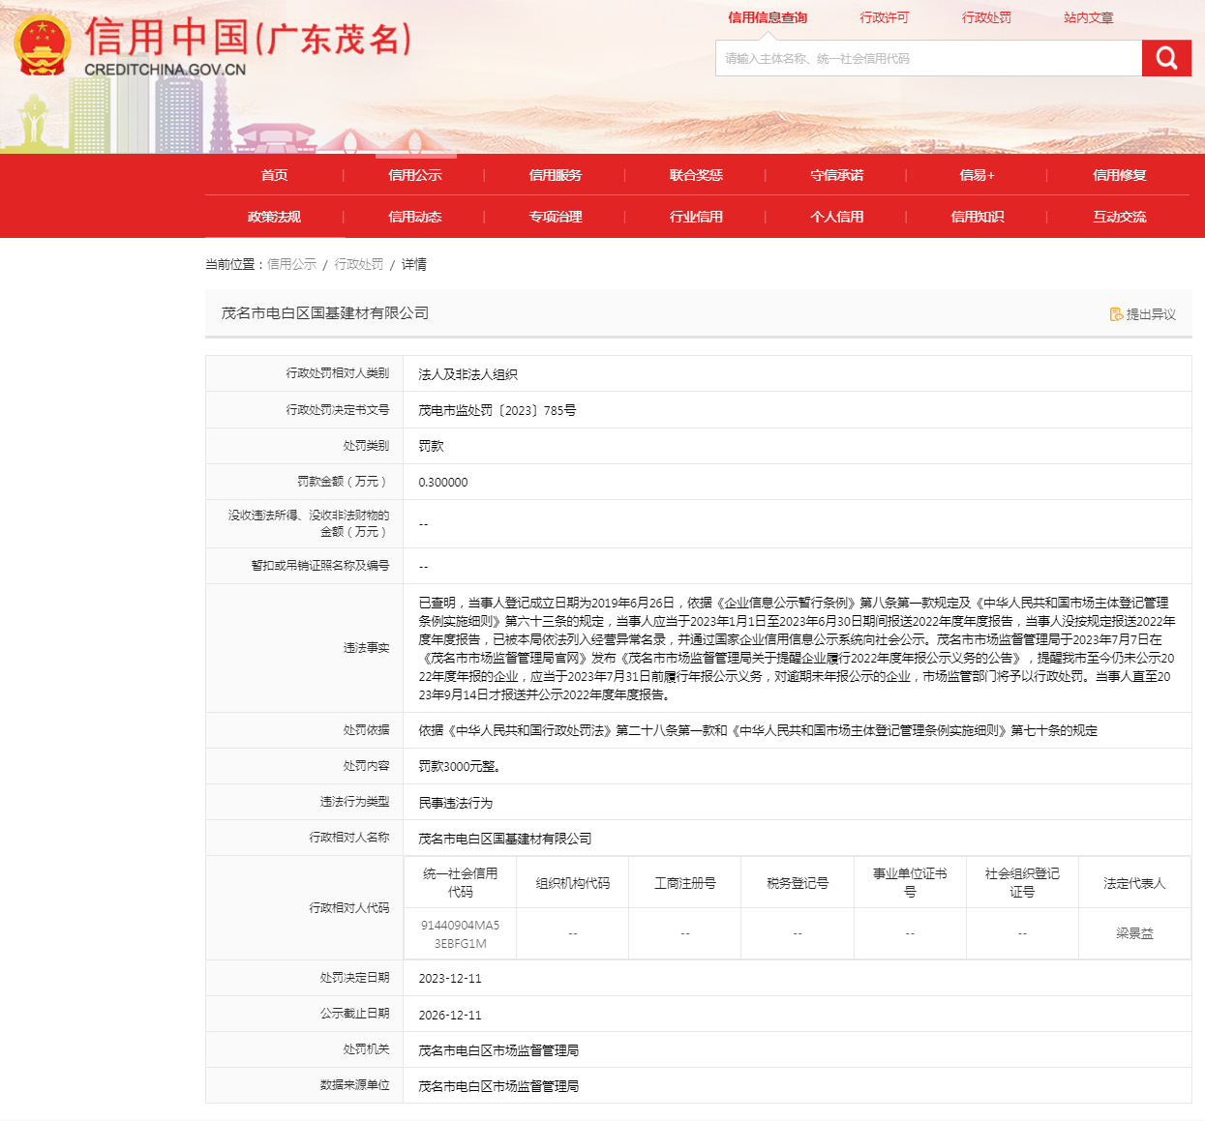Click the 处罚机关 value 茂名市电白区市场监督管理局

tap(498, 1050)
